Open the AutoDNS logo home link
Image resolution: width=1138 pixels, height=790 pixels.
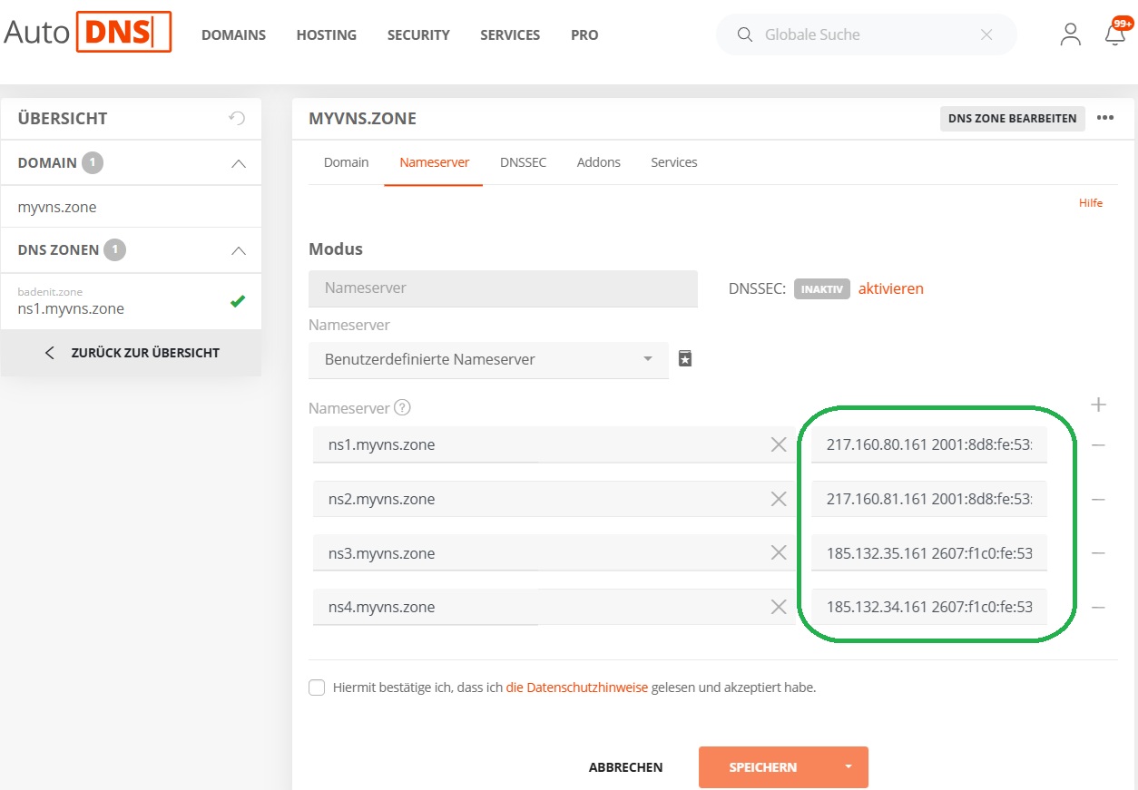tap(87, 32)
